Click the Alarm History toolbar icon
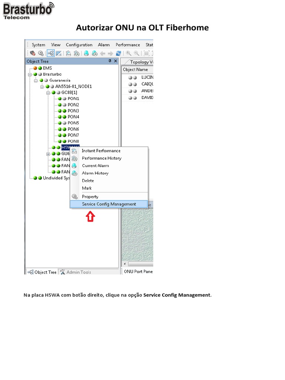 [95, 53]
